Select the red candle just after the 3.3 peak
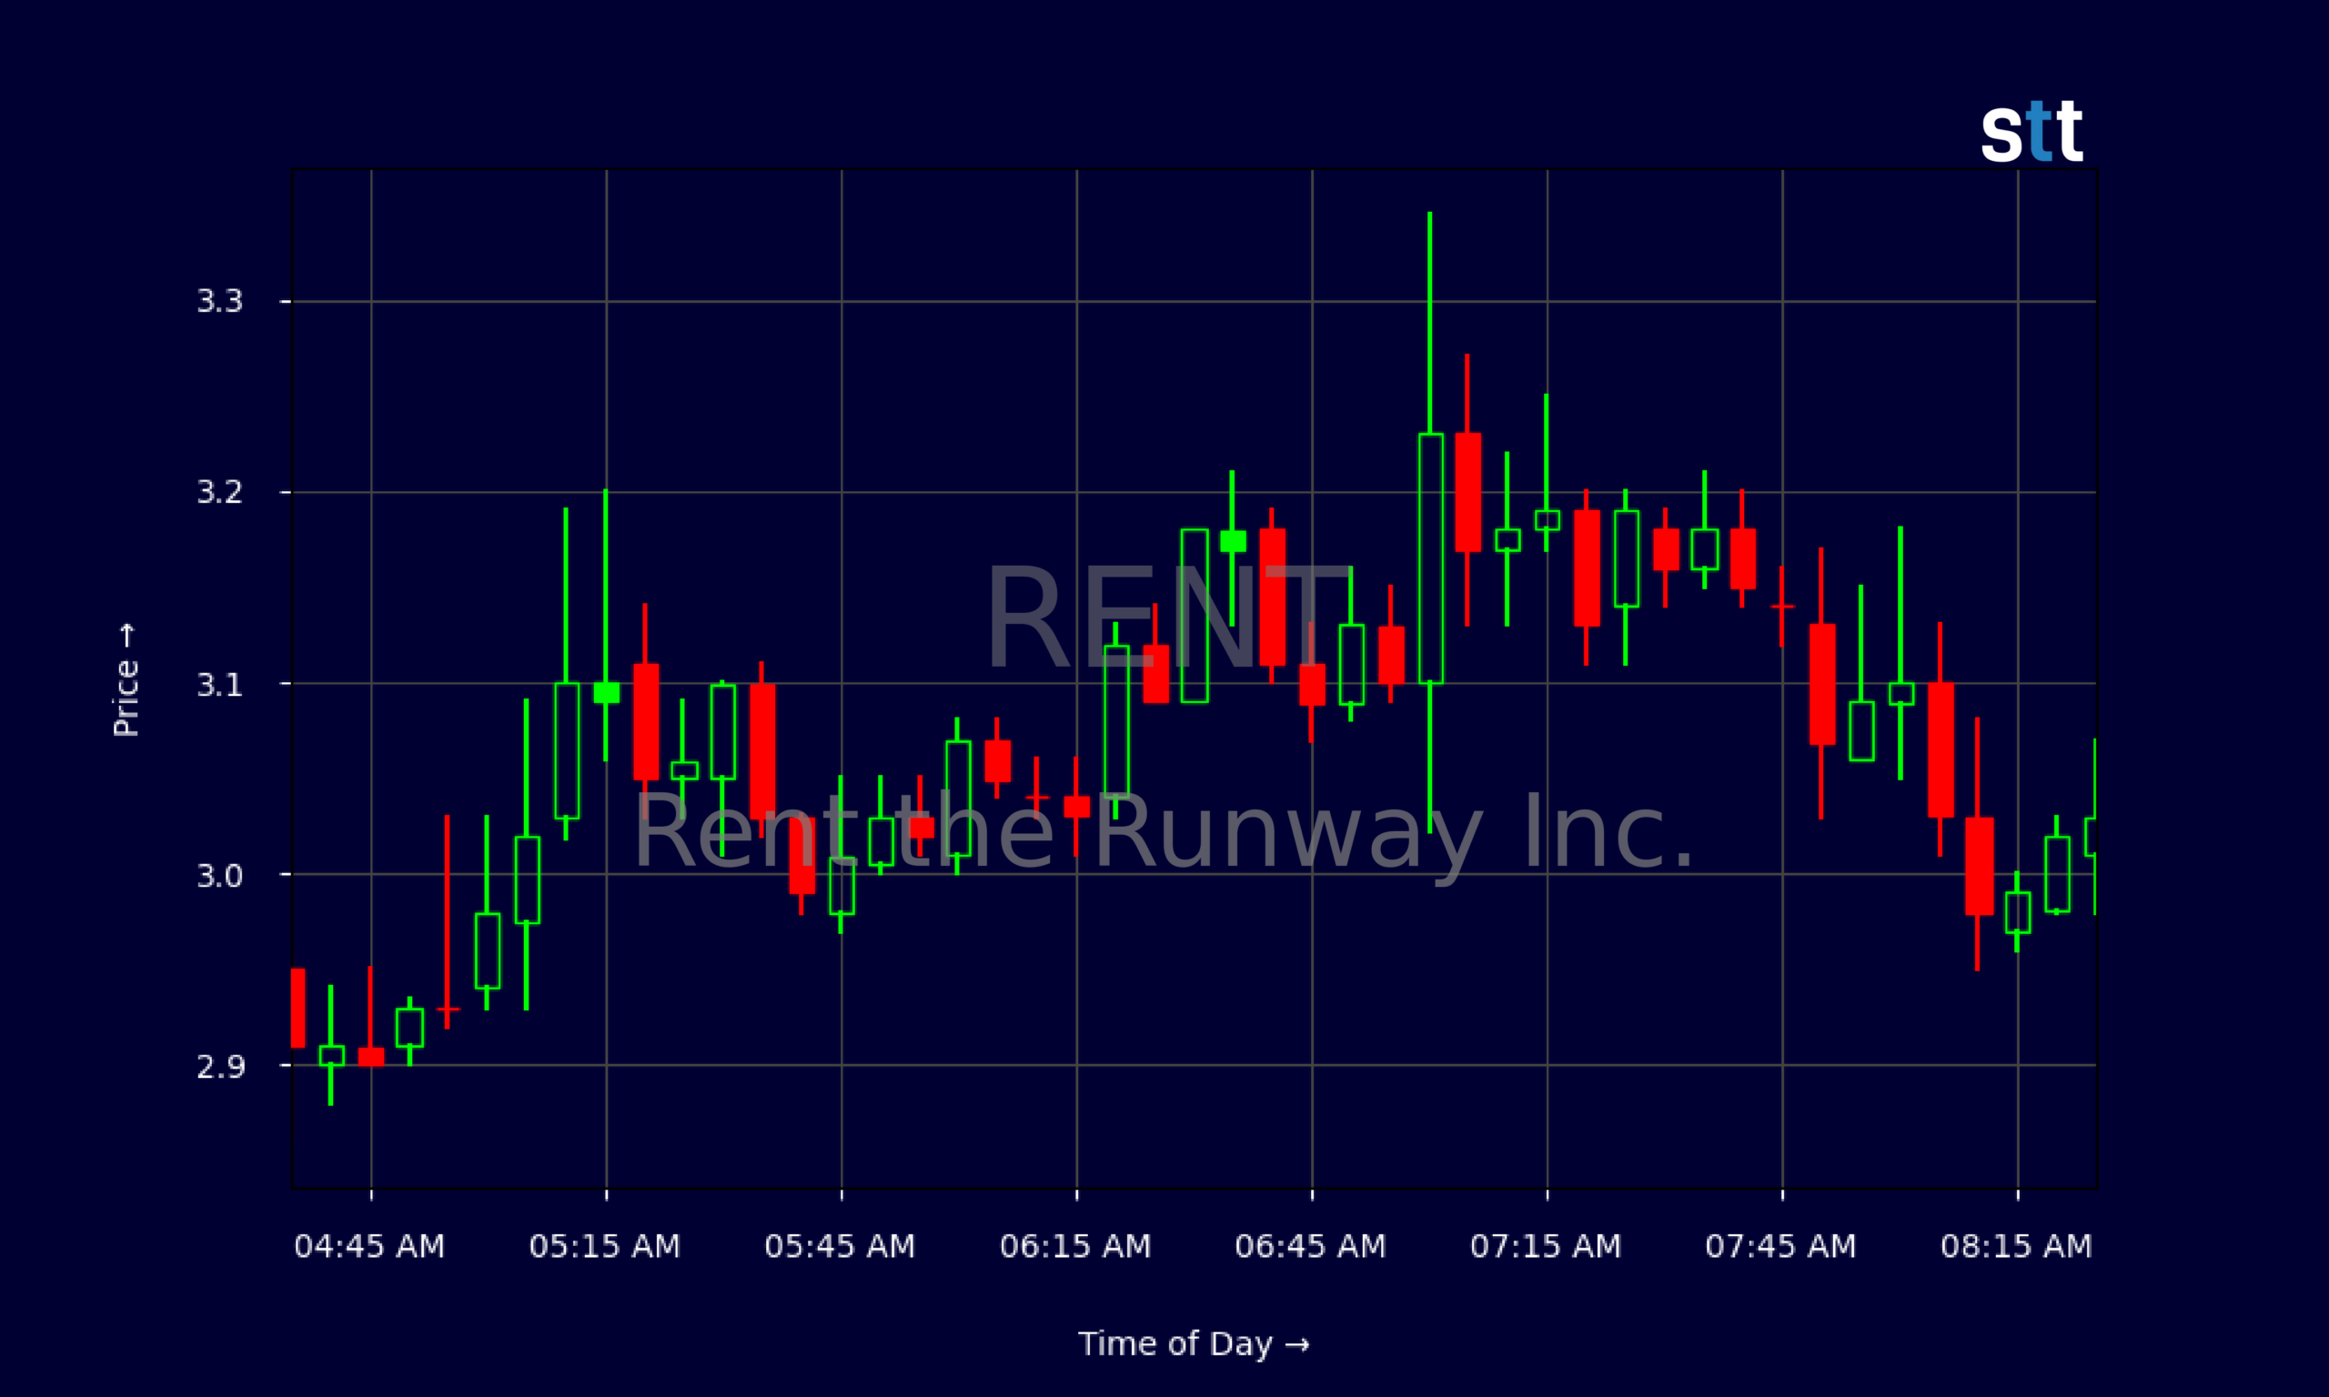2329x1397 pixels. tap(1467, 492)
